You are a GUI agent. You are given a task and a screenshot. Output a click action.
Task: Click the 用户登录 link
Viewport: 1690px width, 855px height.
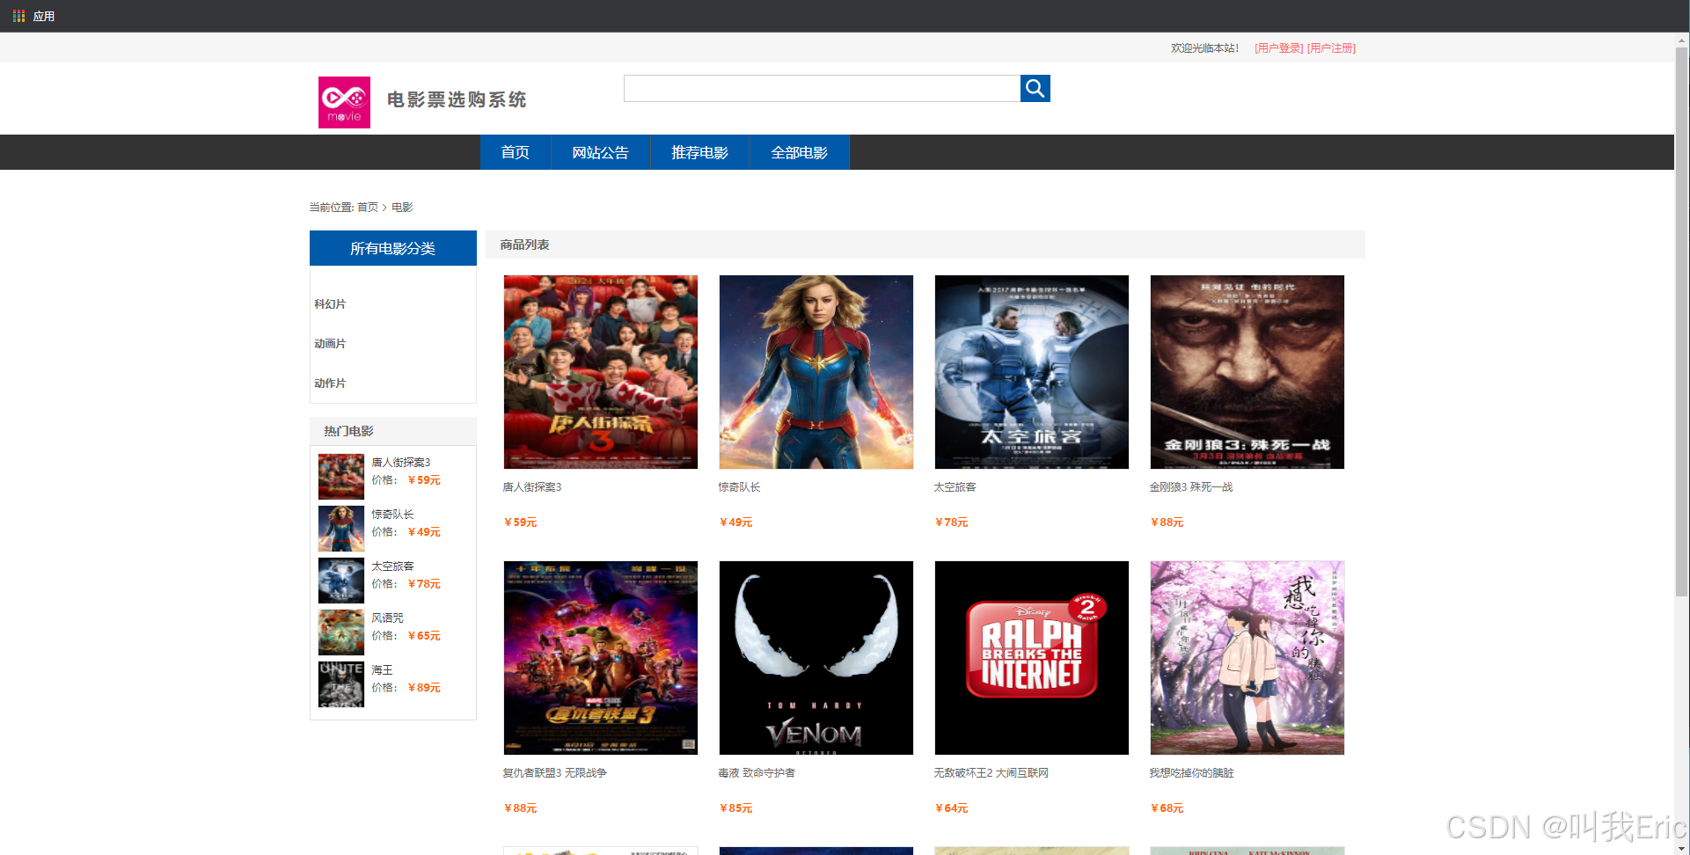pyautogui.click(x=1278, y=48)
